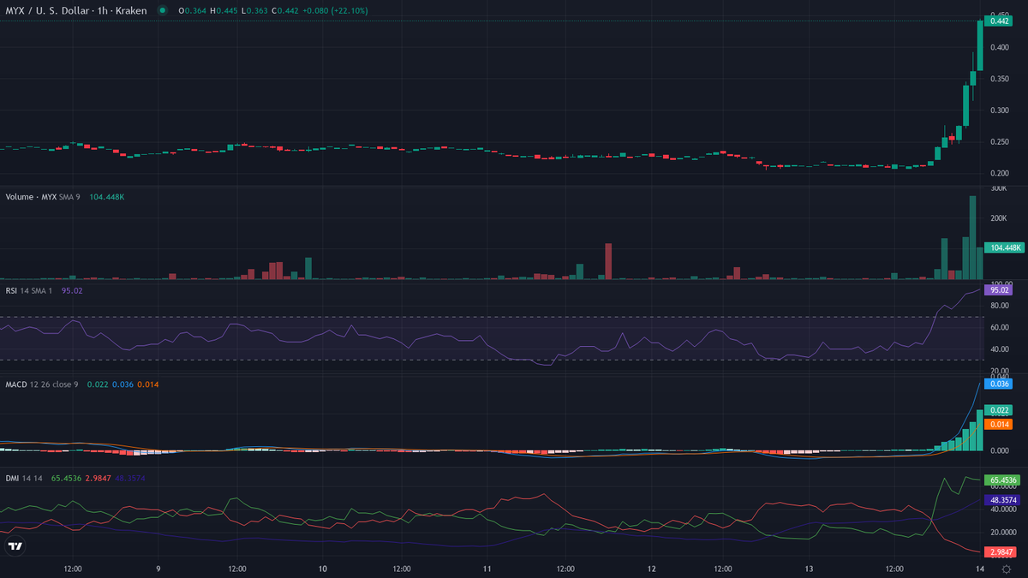Click the current price label 0.442
The width and height of the screenshot is (1028, 578).
999,21
